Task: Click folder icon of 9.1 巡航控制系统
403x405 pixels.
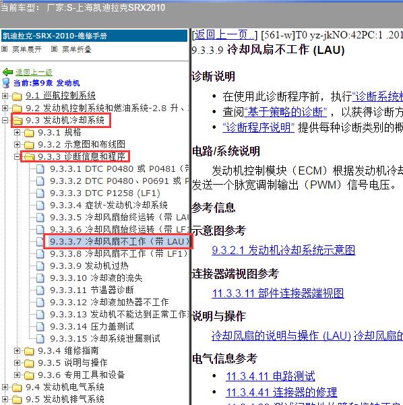Action: [x=17, y=96]
